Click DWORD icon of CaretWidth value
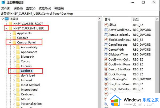Screen dimensions: 160x108 click(106, 49)
